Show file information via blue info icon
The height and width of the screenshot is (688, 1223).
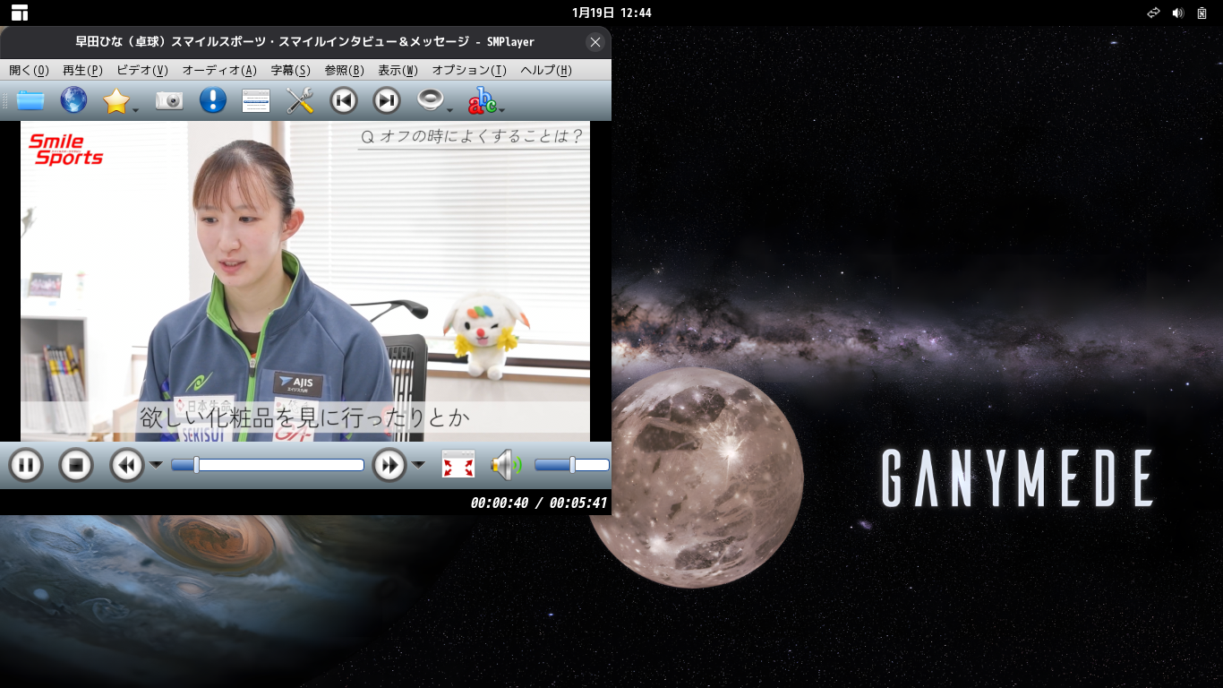coord(212,100)
